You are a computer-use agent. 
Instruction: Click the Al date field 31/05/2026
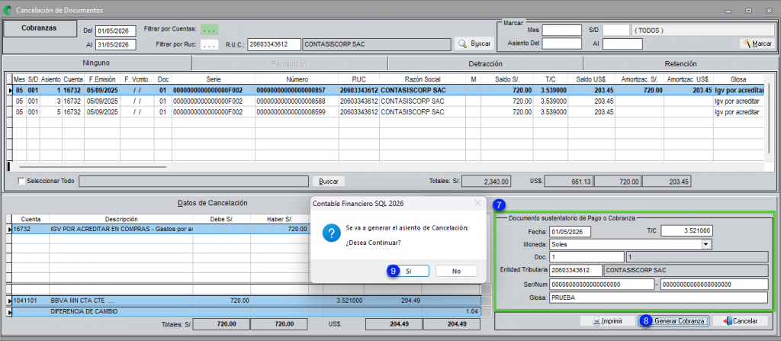(x=116, y=45)
